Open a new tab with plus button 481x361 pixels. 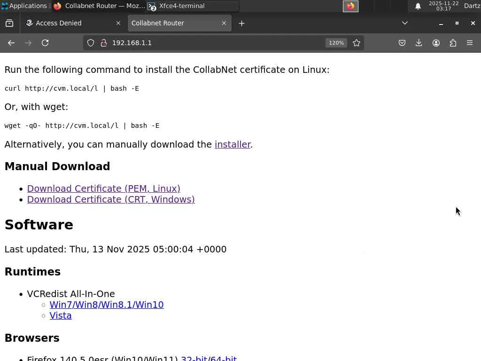coord(241,24)
